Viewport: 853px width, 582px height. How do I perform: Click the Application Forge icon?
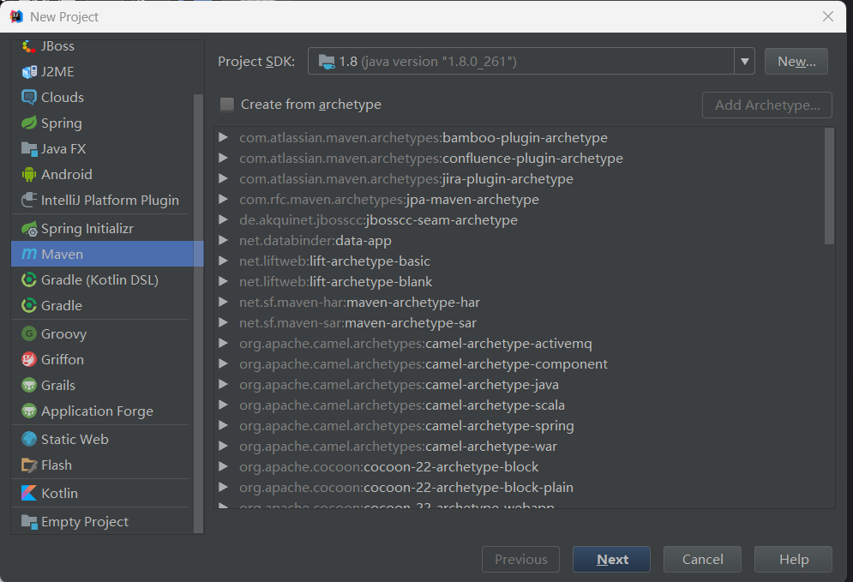[x=29, y=411]
